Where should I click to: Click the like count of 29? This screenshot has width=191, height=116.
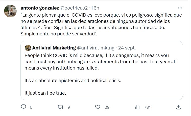(x=107, y=107)
